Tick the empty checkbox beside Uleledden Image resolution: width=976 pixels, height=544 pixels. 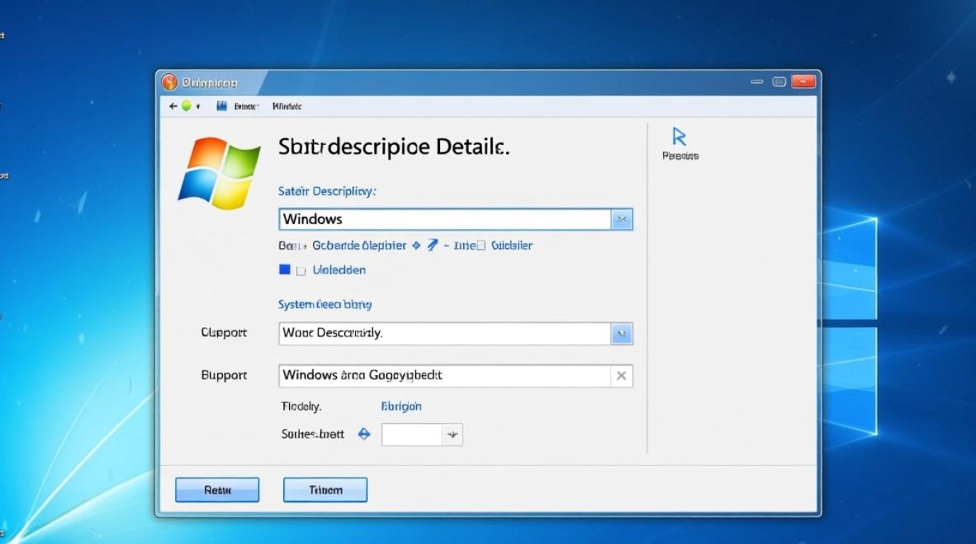coord(301,271)
